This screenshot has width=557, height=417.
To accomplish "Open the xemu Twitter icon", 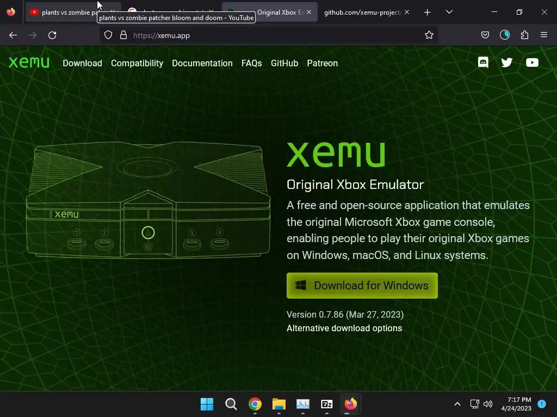I will point(507,63).
